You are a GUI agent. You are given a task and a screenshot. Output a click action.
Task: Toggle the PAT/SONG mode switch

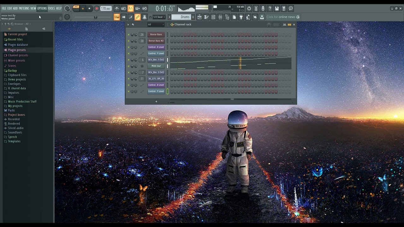(76, 9)
